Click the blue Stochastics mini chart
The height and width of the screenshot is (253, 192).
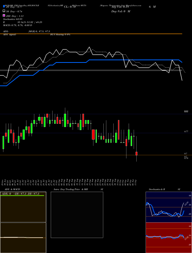169,207
